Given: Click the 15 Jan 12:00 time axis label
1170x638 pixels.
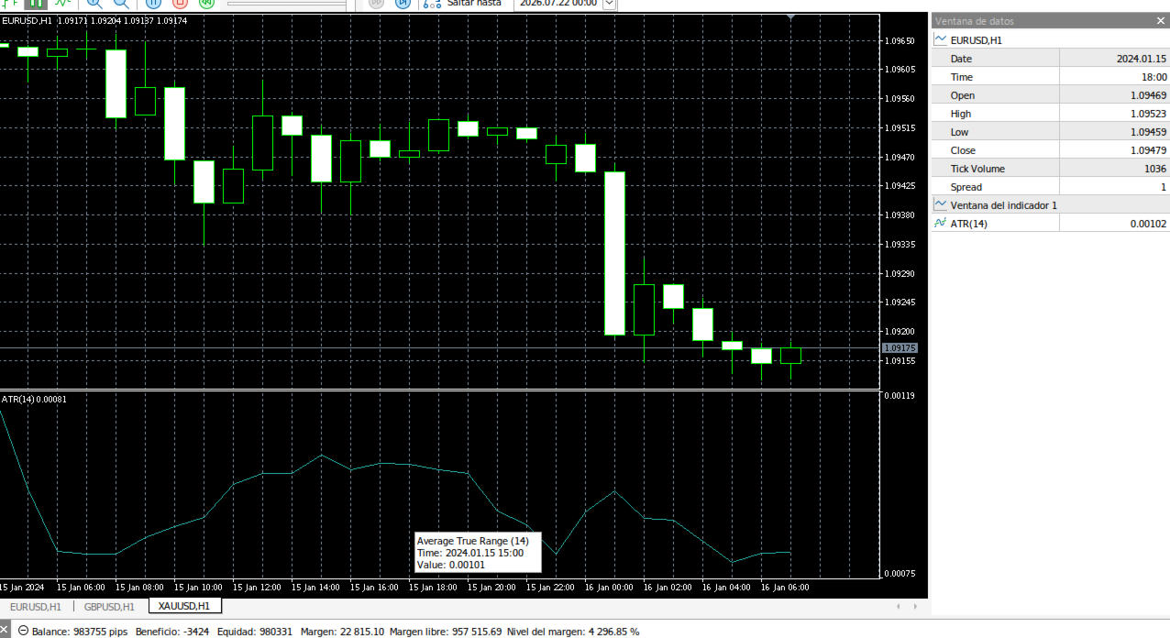Looking at the screenshot, I should (x=257, y=587).
